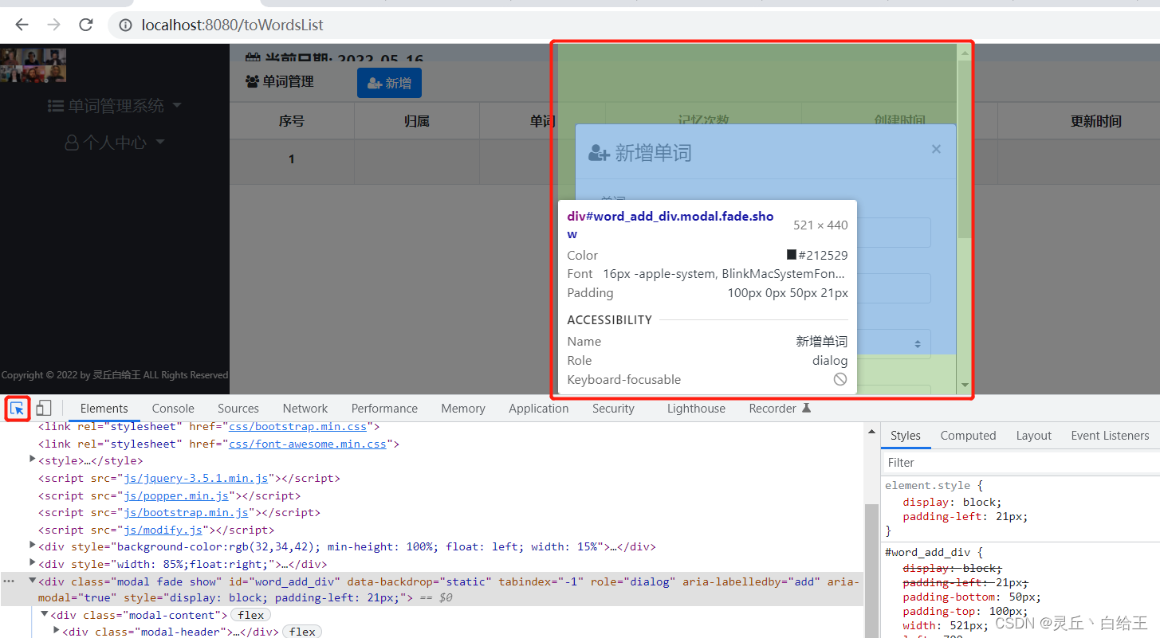The width and height of the screenshot is (1160, 638).
Task: Click the browser forward arrow
Action: pyautogui.click(x=53, y=25)
